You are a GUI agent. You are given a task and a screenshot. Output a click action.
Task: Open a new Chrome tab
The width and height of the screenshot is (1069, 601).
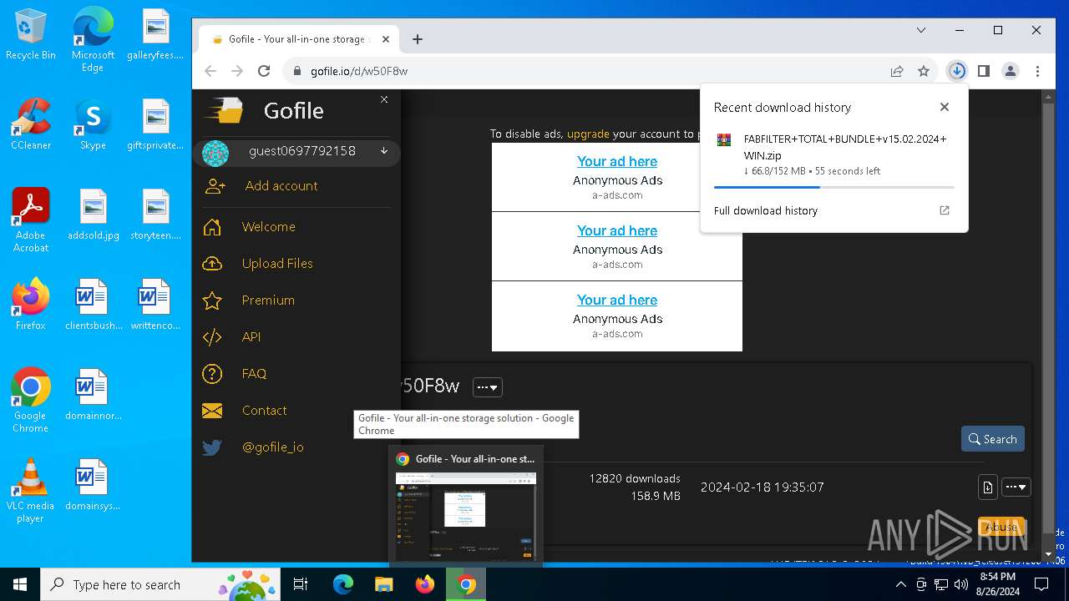coord(418,39)
